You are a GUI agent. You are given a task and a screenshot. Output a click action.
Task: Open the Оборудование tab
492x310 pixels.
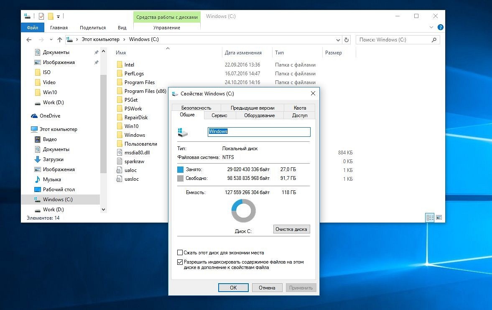(259, 115)
